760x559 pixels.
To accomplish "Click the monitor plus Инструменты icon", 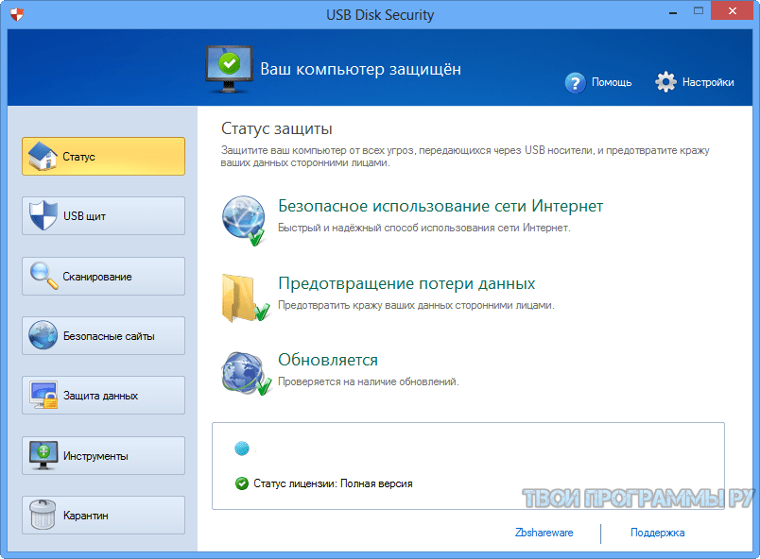I will pyautogui.click(x=43, y=455).
